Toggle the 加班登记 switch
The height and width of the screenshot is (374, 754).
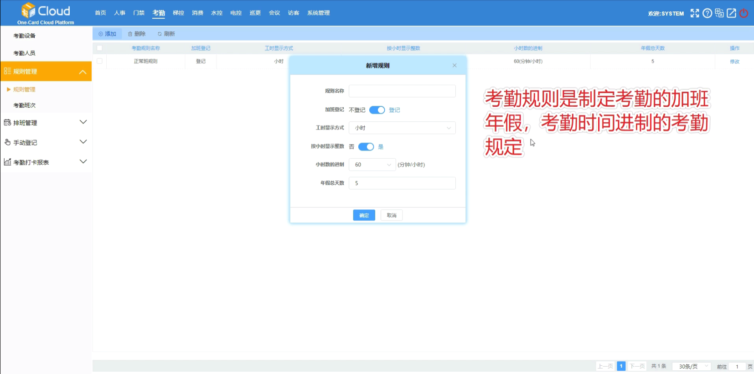(x=377, y=110)
